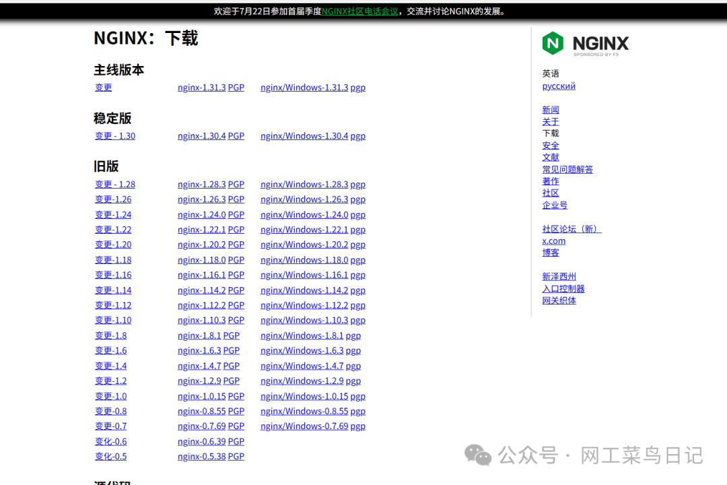Image resolution: width=727 pixels, height=485 pixels.
Task: Open the 变更-1.10 changes link
Action: 113,320
